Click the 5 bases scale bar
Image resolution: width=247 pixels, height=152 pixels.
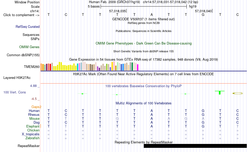point(144,7)
